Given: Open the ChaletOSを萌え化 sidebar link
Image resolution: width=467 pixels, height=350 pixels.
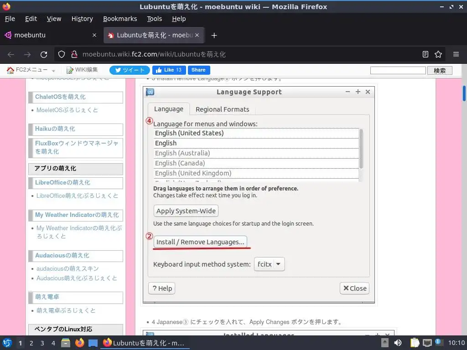Looking at the screenshot, I should (x=60, y=97).
